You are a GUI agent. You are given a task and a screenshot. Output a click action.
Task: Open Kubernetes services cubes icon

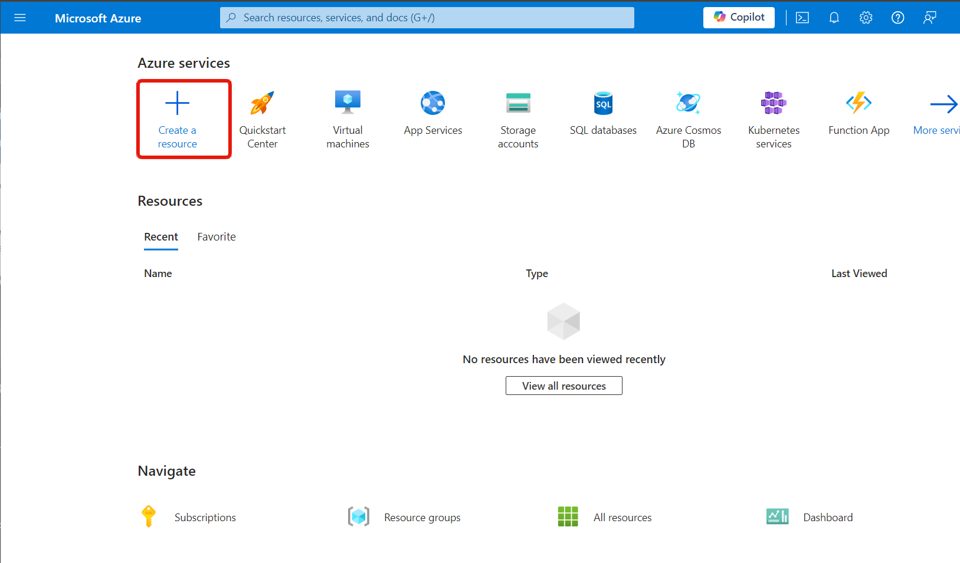pos(774,103)
